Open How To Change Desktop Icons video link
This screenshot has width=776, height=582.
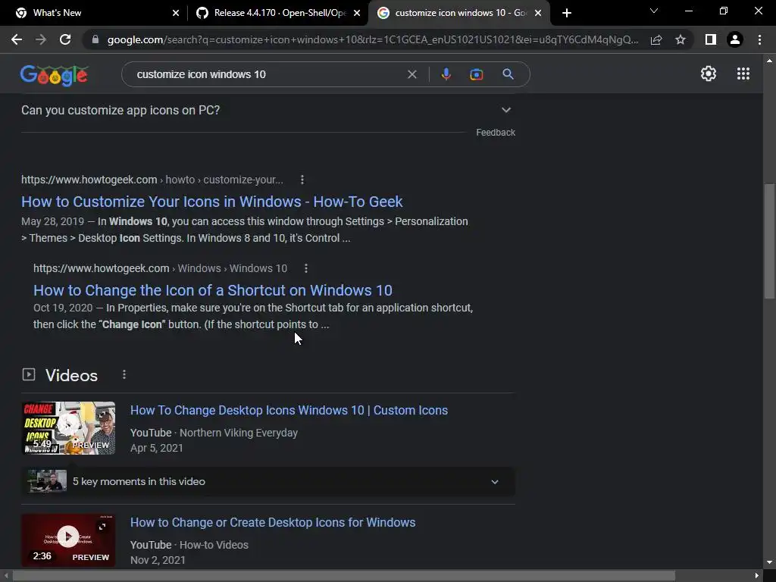coord(289,410)
